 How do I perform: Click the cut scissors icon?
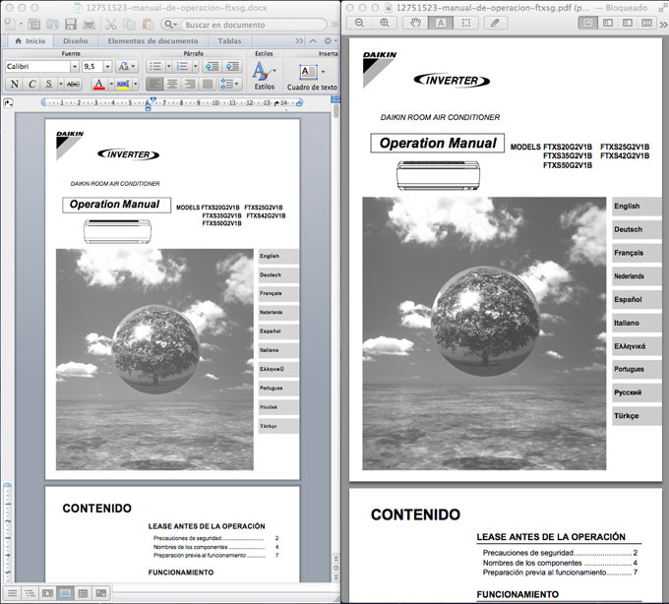click(111, 25)
